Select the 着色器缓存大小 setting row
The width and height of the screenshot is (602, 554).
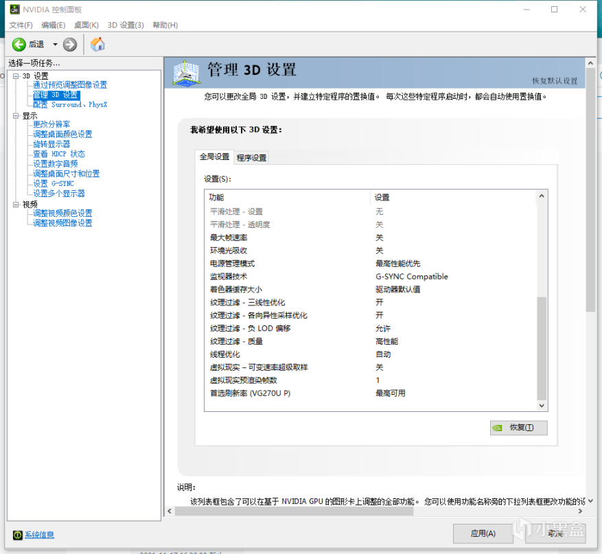371,290
